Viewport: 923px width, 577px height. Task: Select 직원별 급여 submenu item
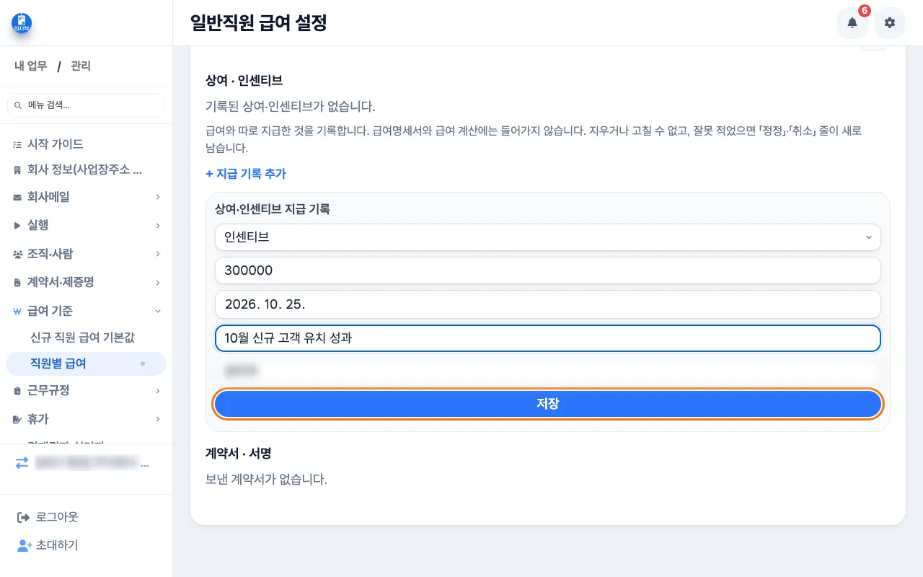pyautogui.click(x=86, y=364)
